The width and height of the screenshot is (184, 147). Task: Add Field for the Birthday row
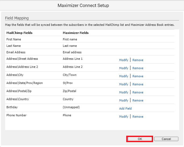[125, 108]
